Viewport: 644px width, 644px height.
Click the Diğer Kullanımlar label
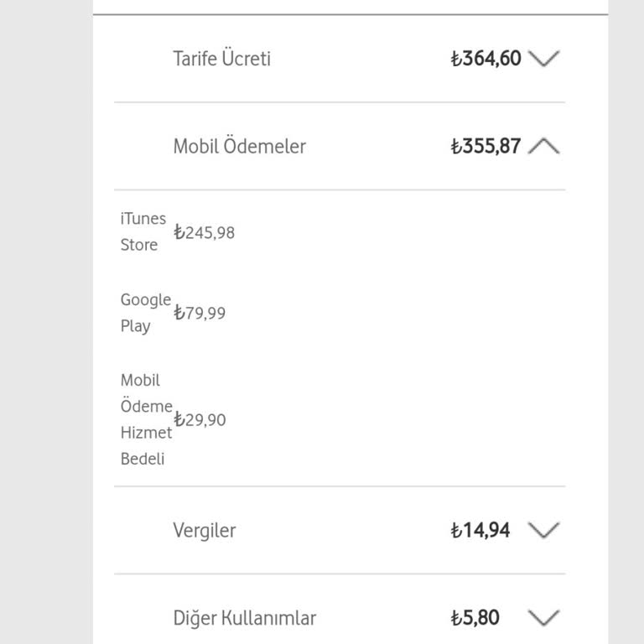tap(244, 618)
